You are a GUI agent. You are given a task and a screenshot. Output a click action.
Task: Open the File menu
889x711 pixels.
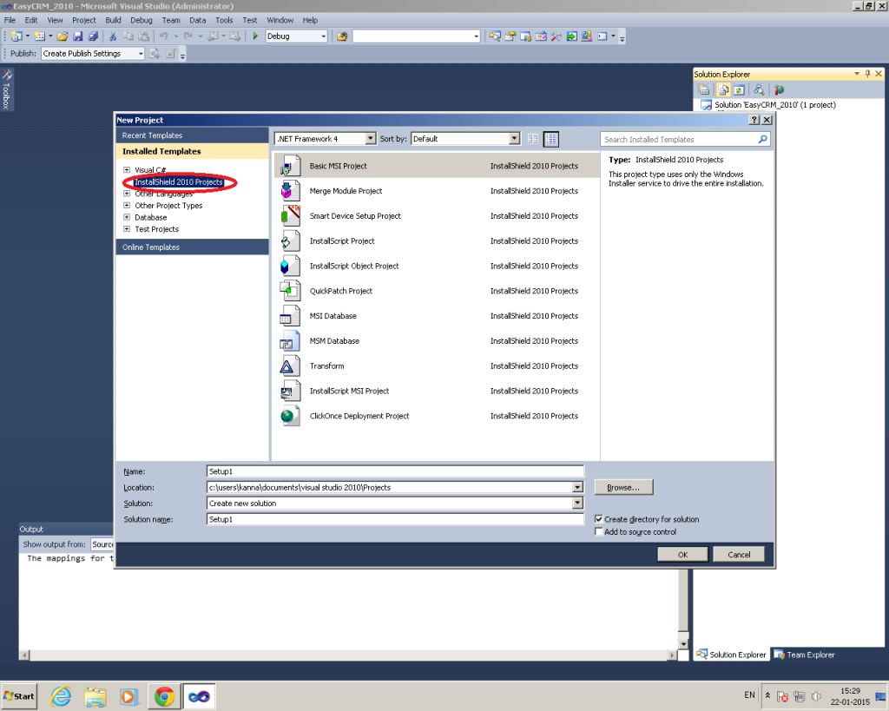pos(10,20)
